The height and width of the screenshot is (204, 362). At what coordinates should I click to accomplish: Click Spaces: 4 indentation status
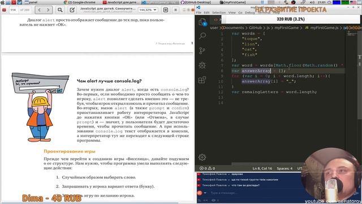285,168
